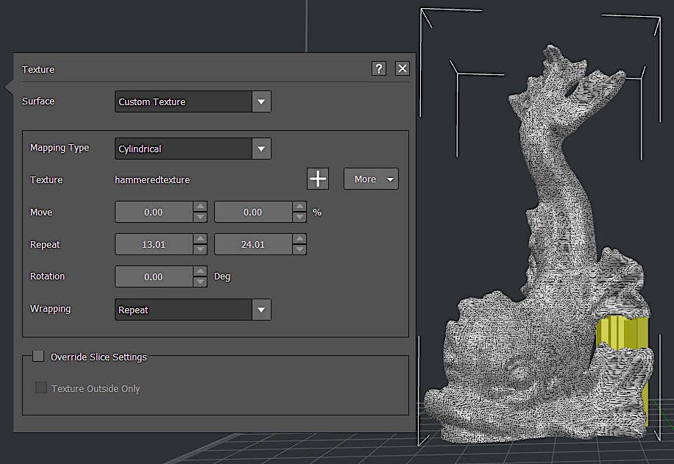Add a new texture with plus icon
The width and height of the screenshot is (674, 464).
tap(317, 179)
